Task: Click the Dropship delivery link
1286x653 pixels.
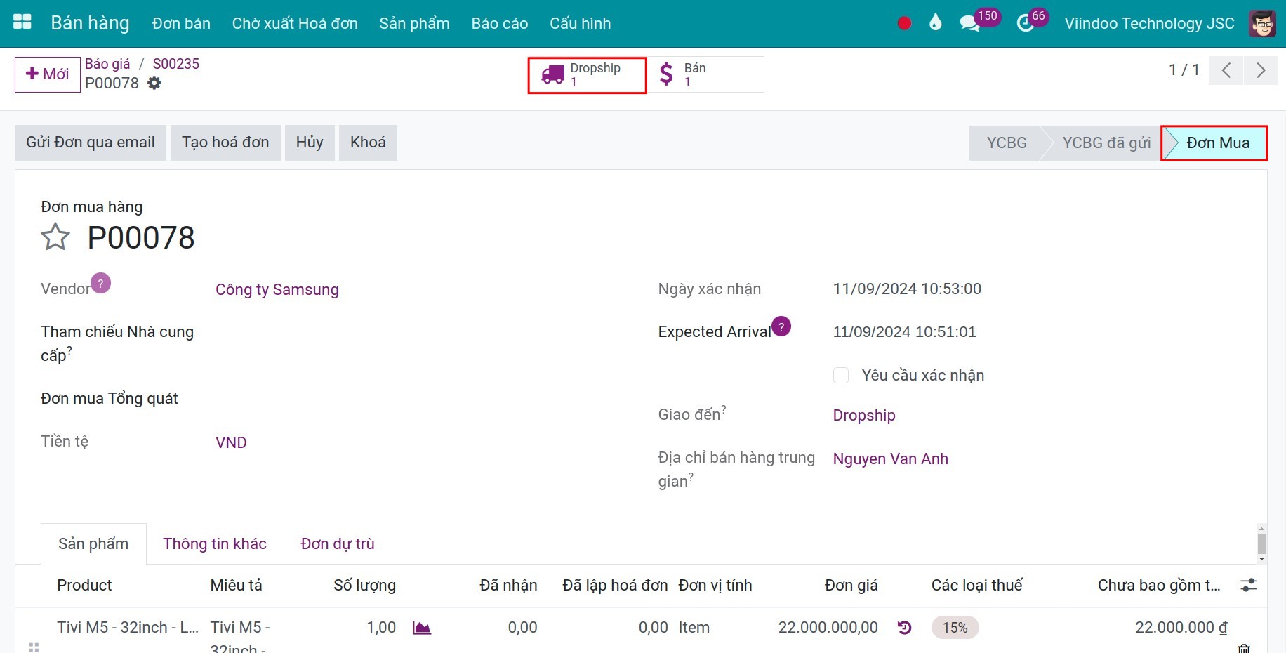Action: coord(864,415)
